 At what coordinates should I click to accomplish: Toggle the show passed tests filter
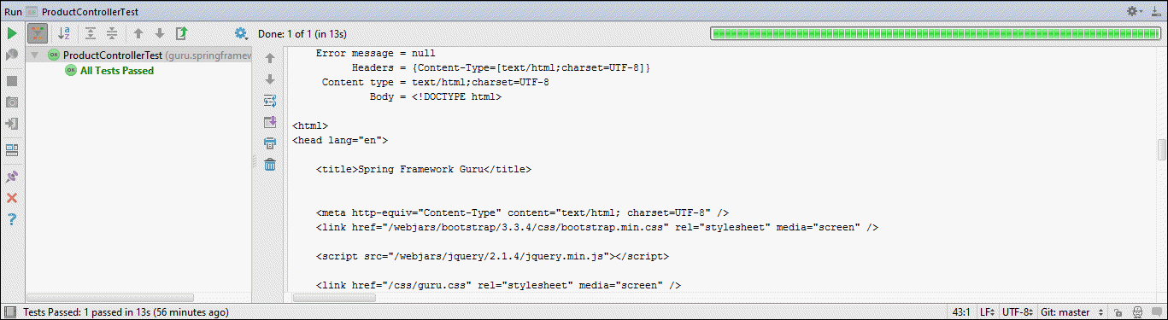[x=38, y=33]
